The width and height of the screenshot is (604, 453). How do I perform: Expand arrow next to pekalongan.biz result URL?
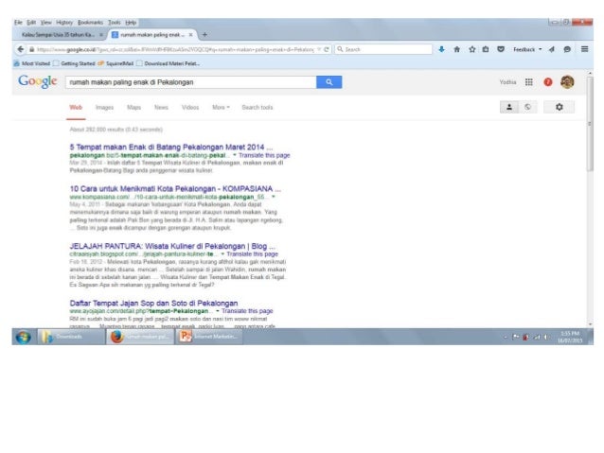tap(234, 155)
